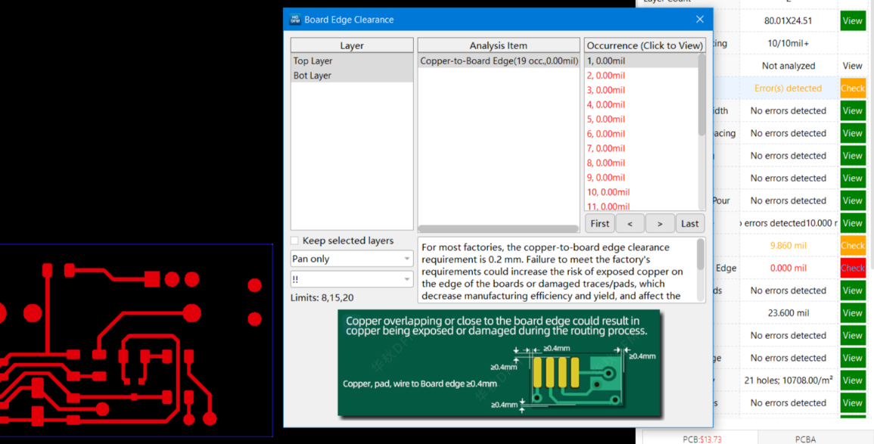
Task: Click the orange Check button beside Error(s) detected
Action: coord(852,88)
